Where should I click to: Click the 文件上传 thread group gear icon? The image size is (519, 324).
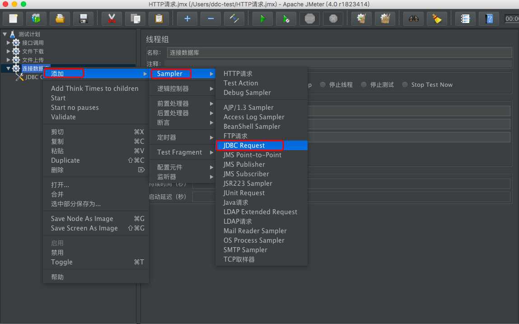tap(16, 60)
